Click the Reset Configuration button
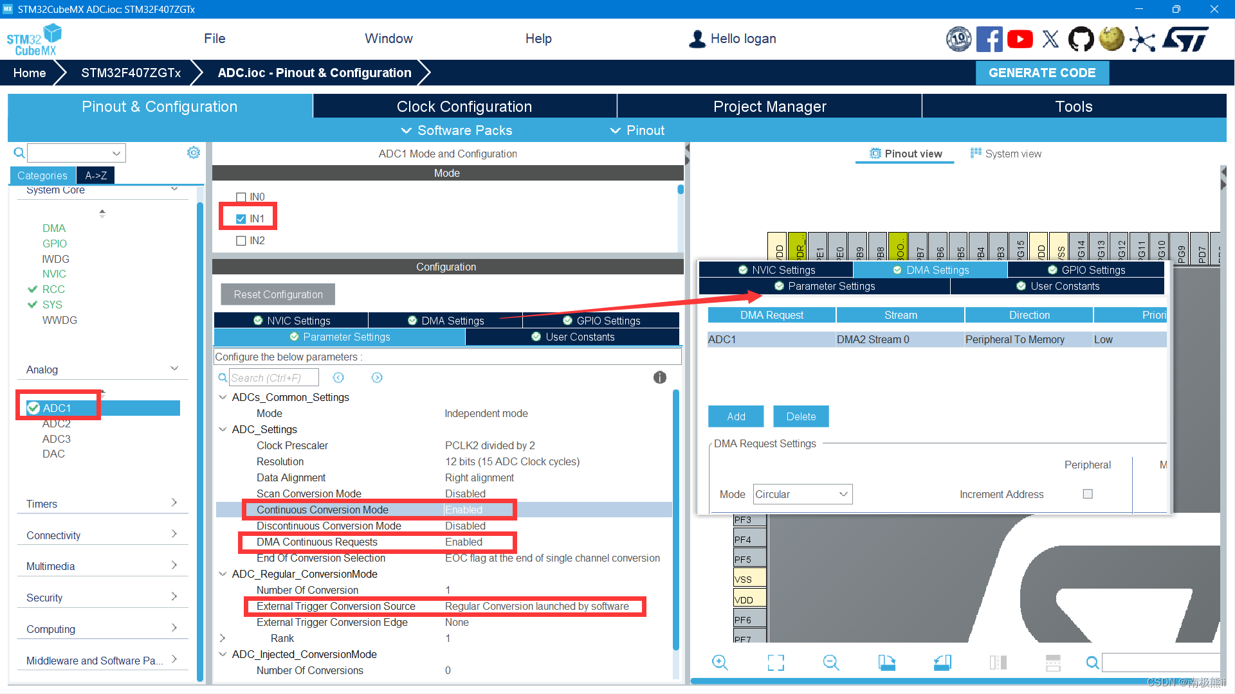1235x694 pixels. coord(278,294)
